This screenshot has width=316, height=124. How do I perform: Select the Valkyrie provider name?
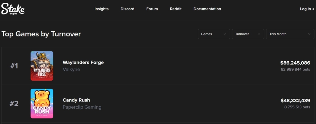(71, 70)
